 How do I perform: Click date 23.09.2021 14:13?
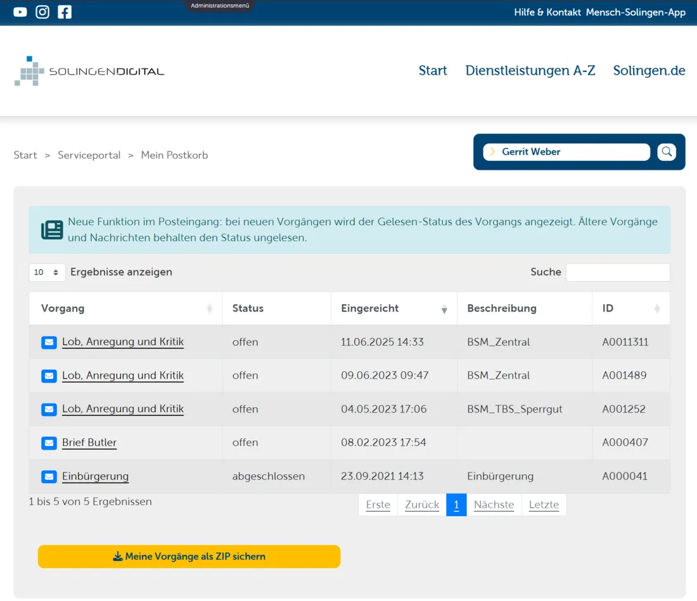382,476
